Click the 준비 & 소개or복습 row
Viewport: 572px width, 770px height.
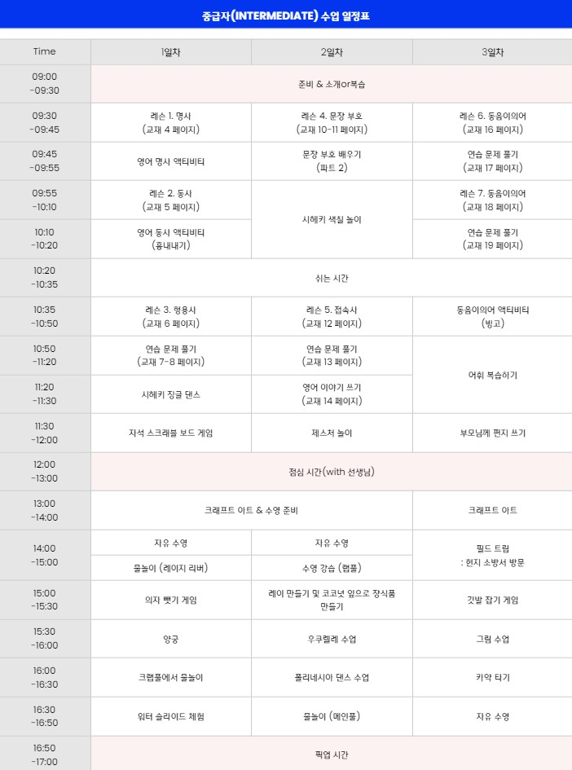332,84
